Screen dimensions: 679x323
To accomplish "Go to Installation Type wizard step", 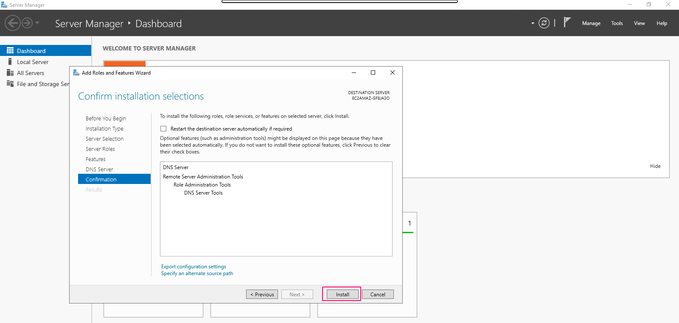I will pos(104,128).
